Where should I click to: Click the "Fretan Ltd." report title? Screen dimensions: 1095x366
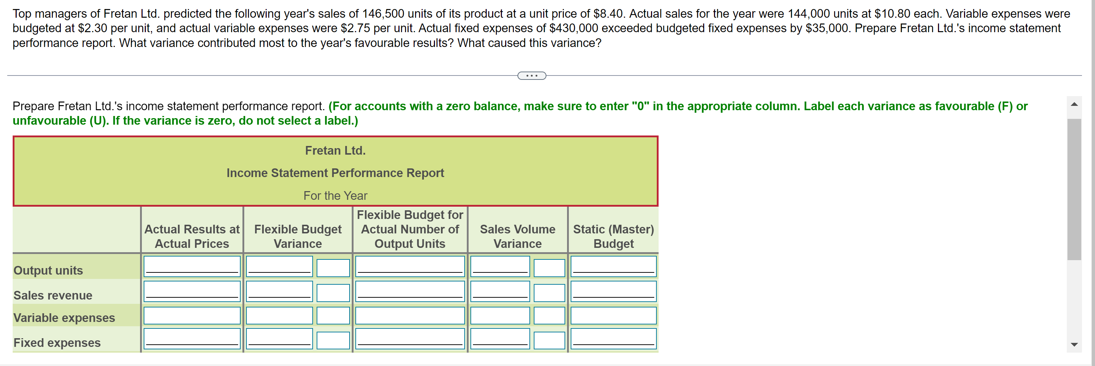coord(335,151)
